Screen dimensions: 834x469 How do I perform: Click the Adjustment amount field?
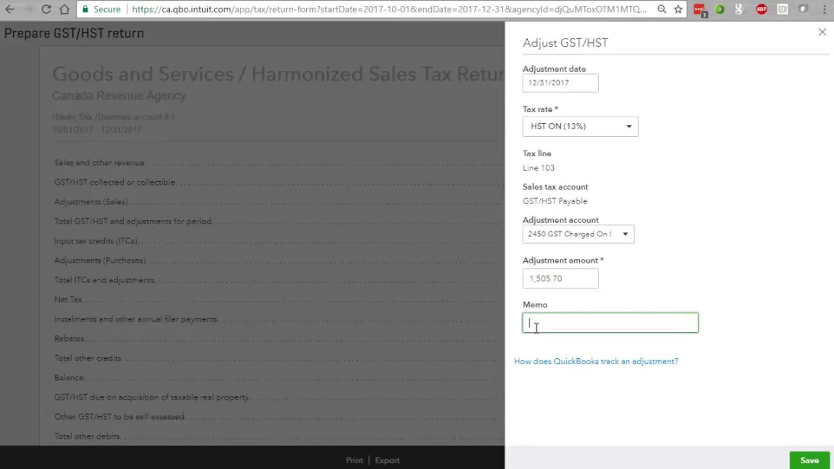[x=560, y=278]
